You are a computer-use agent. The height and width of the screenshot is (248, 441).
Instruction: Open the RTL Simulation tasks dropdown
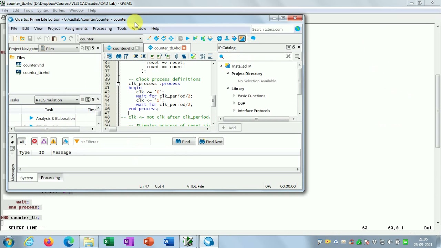(x=57, y=100)
